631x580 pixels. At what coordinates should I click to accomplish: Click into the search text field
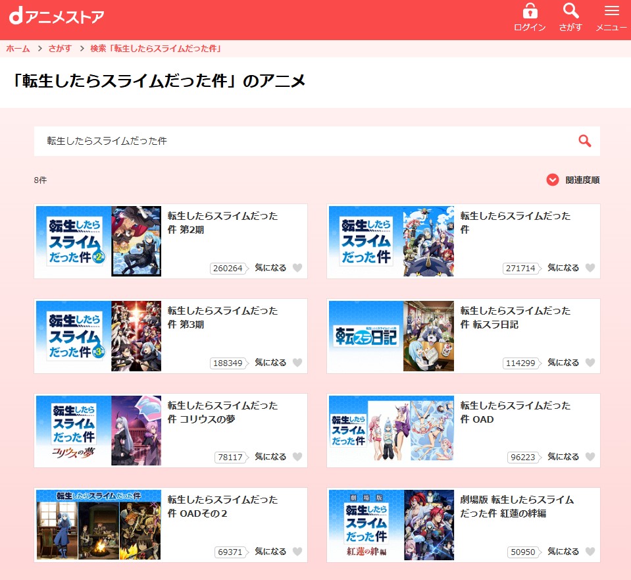[303, 141]
